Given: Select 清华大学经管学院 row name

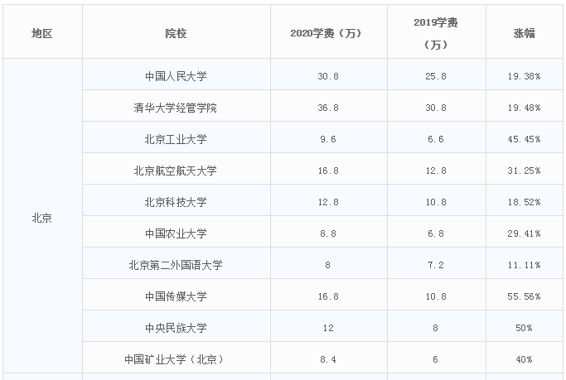Looking at the screenshot, I should 176,108.
